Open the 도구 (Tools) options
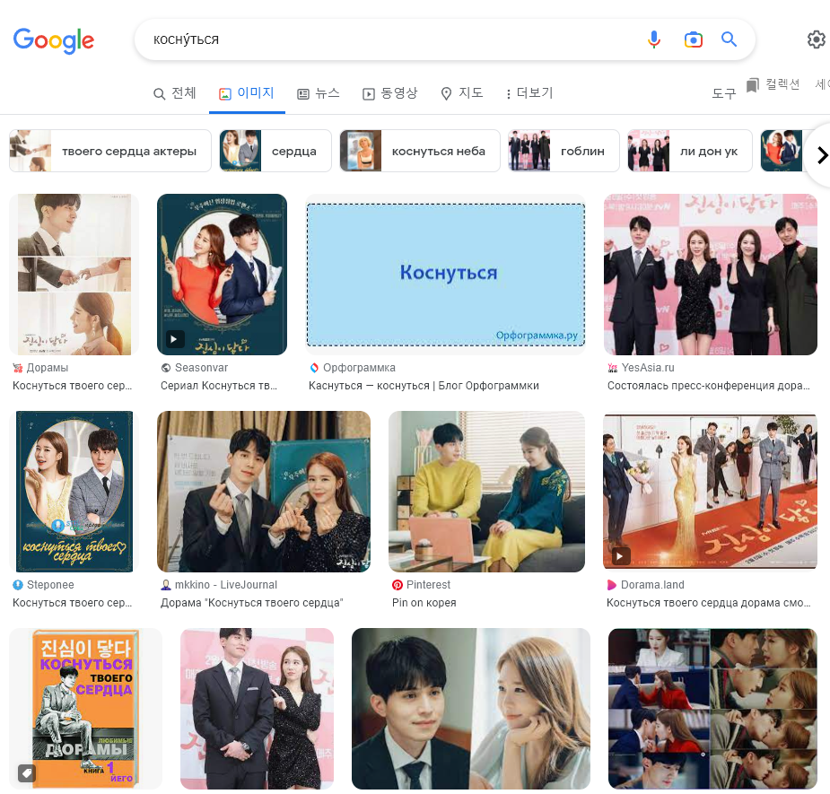The height and width of the screenshot is (794, 830). (x=723, y=93)
